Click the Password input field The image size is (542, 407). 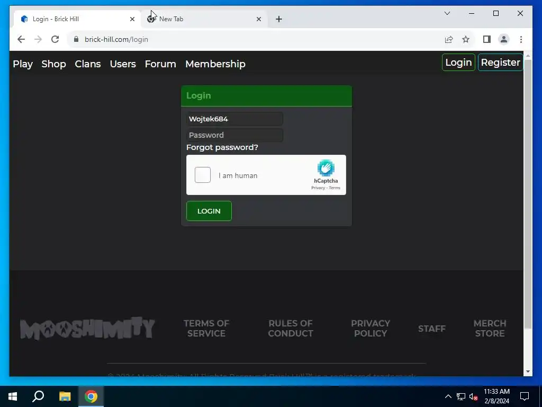point(234,135)
